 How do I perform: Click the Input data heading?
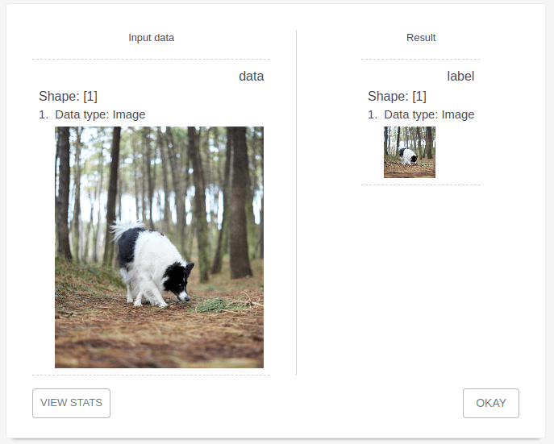[152, 38]
